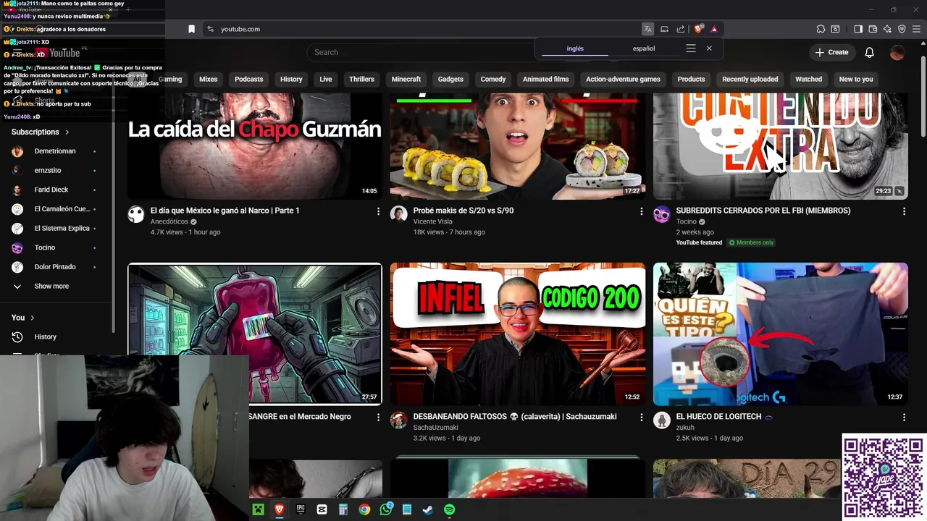Open Notepad from the taskbar

point(407,509)
